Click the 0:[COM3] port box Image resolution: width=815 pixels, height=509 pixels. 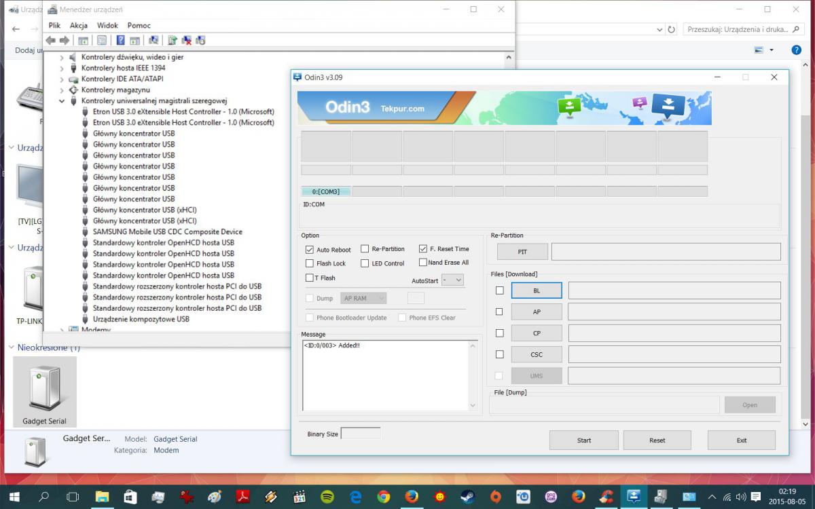pos(326,192)
